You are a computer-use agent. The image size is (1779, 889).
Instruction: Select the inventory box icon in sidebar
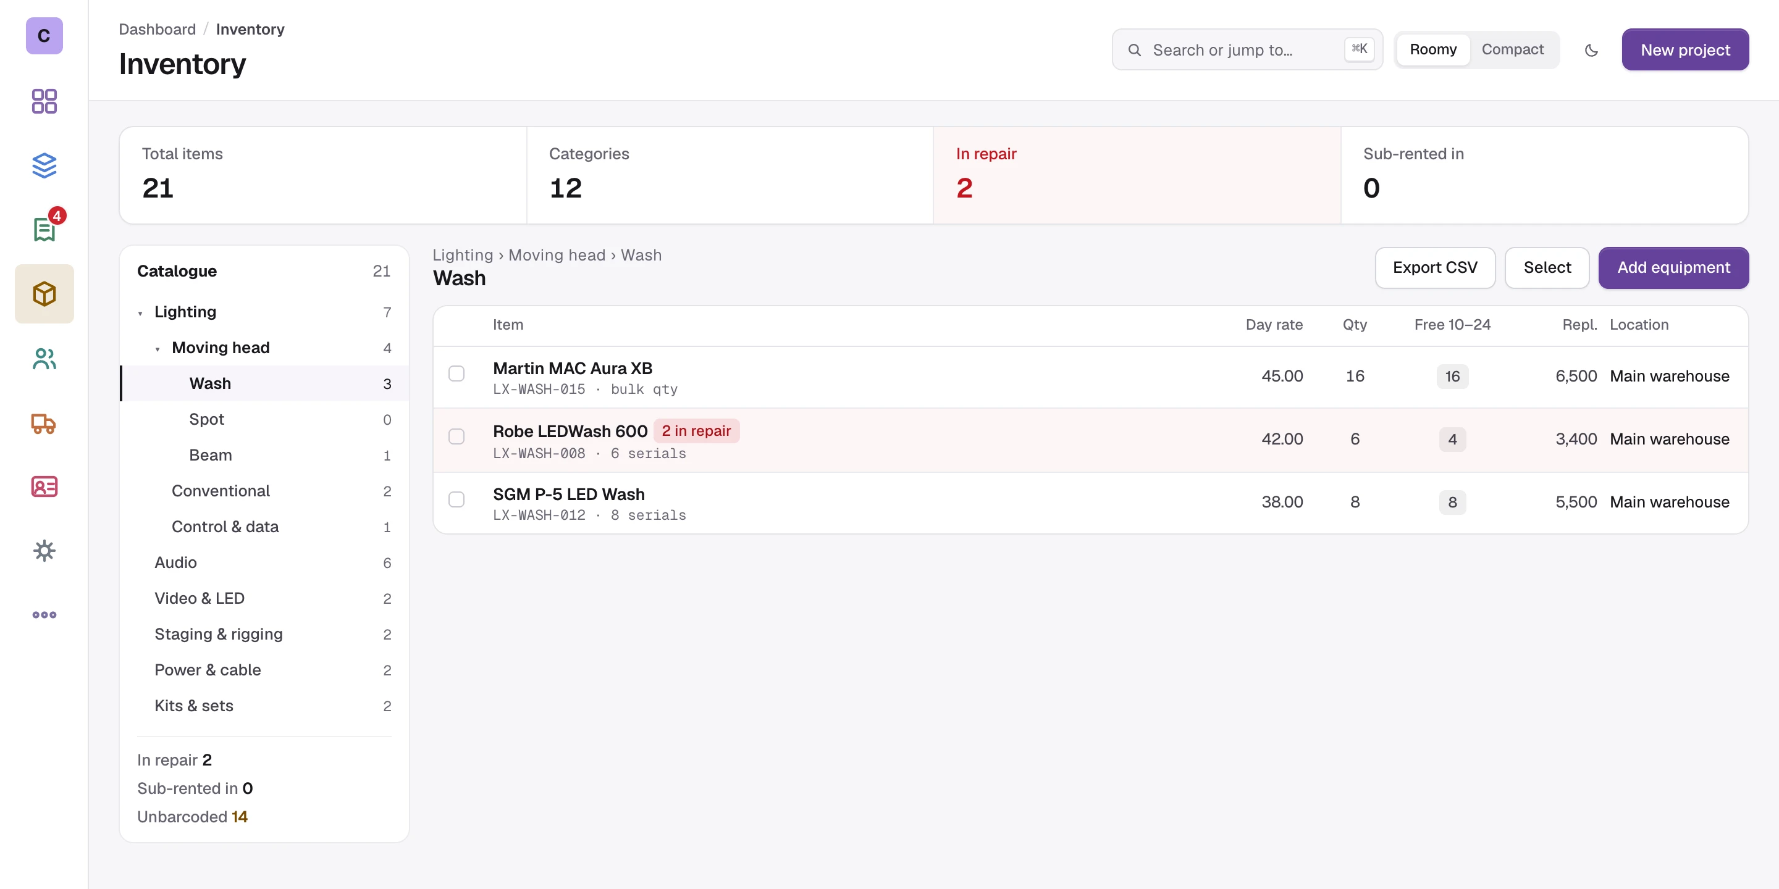click(44, 294)
